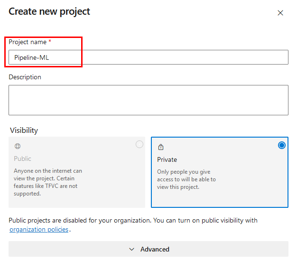297x261 pixels.
Task: Select the Public visibility radio button
Action: 139,144
